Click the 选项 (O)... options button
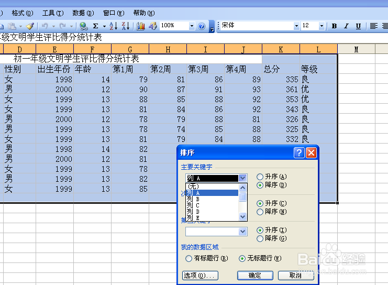 (x=200, y=276)
